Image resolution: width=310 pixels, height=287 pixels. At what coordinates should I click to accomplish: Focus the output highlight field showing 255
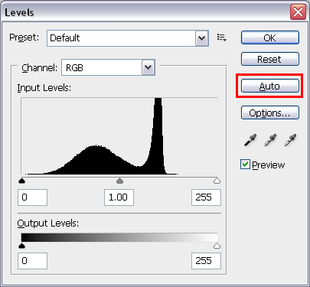coord(206,261)
